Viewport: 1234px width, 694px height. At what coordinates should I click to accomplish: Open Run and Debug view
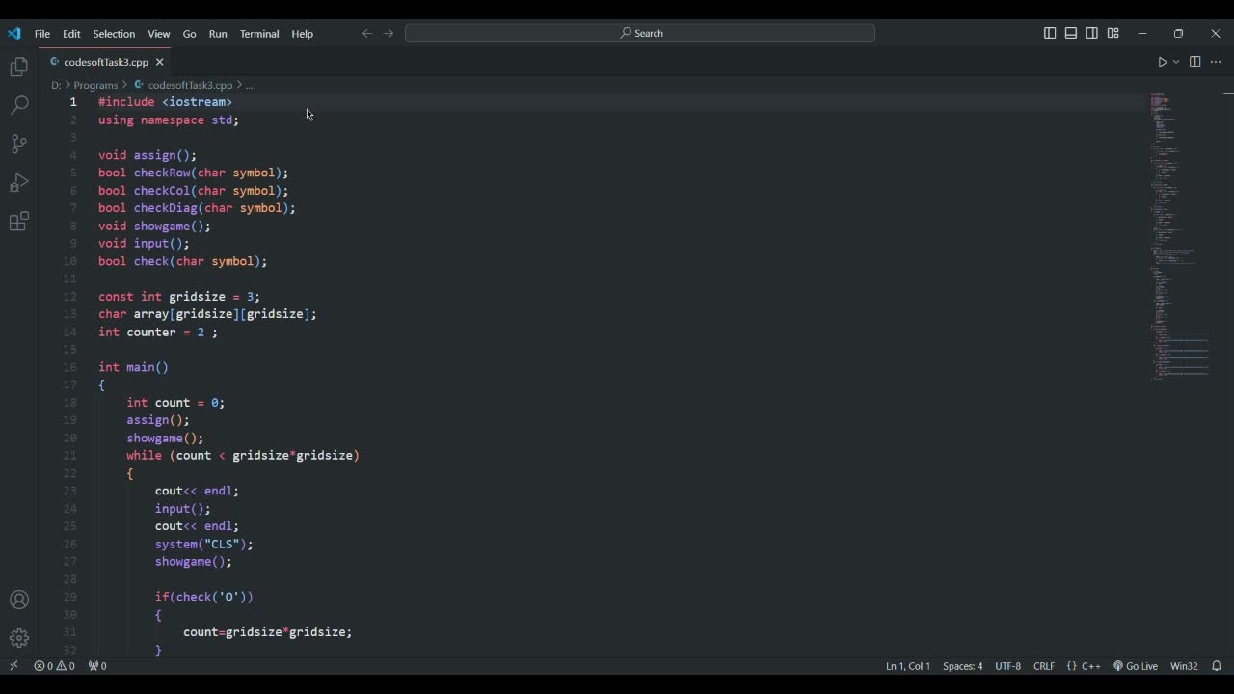[18, 183]
